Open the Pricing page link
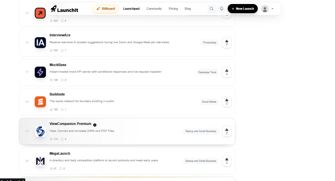This screenshot has height=181, width=335. pyautogui.click(x=173, y=9)
